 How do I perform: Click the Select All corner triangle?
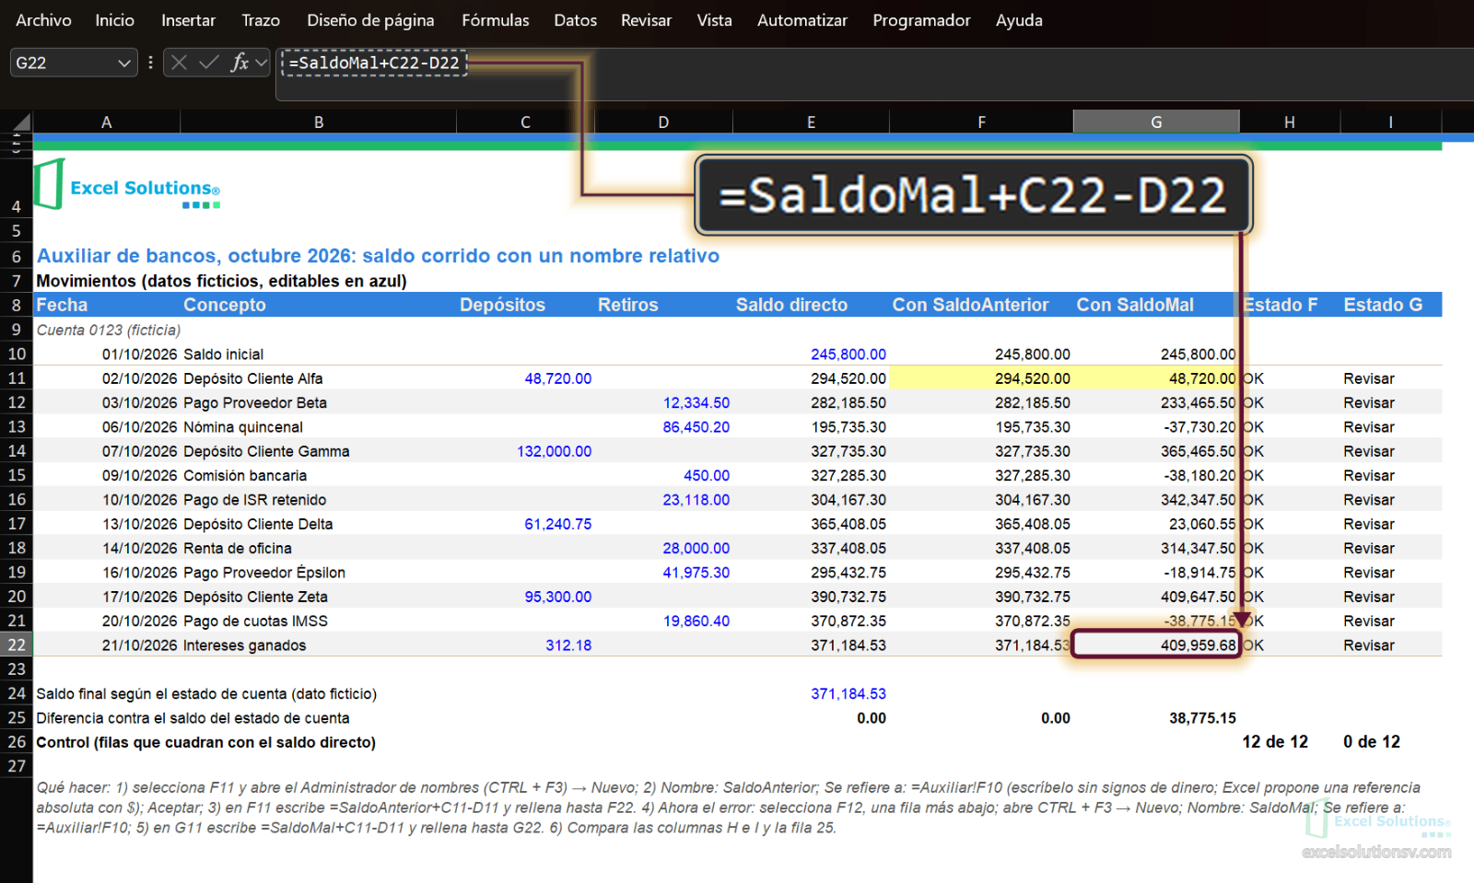pos(21,122)
